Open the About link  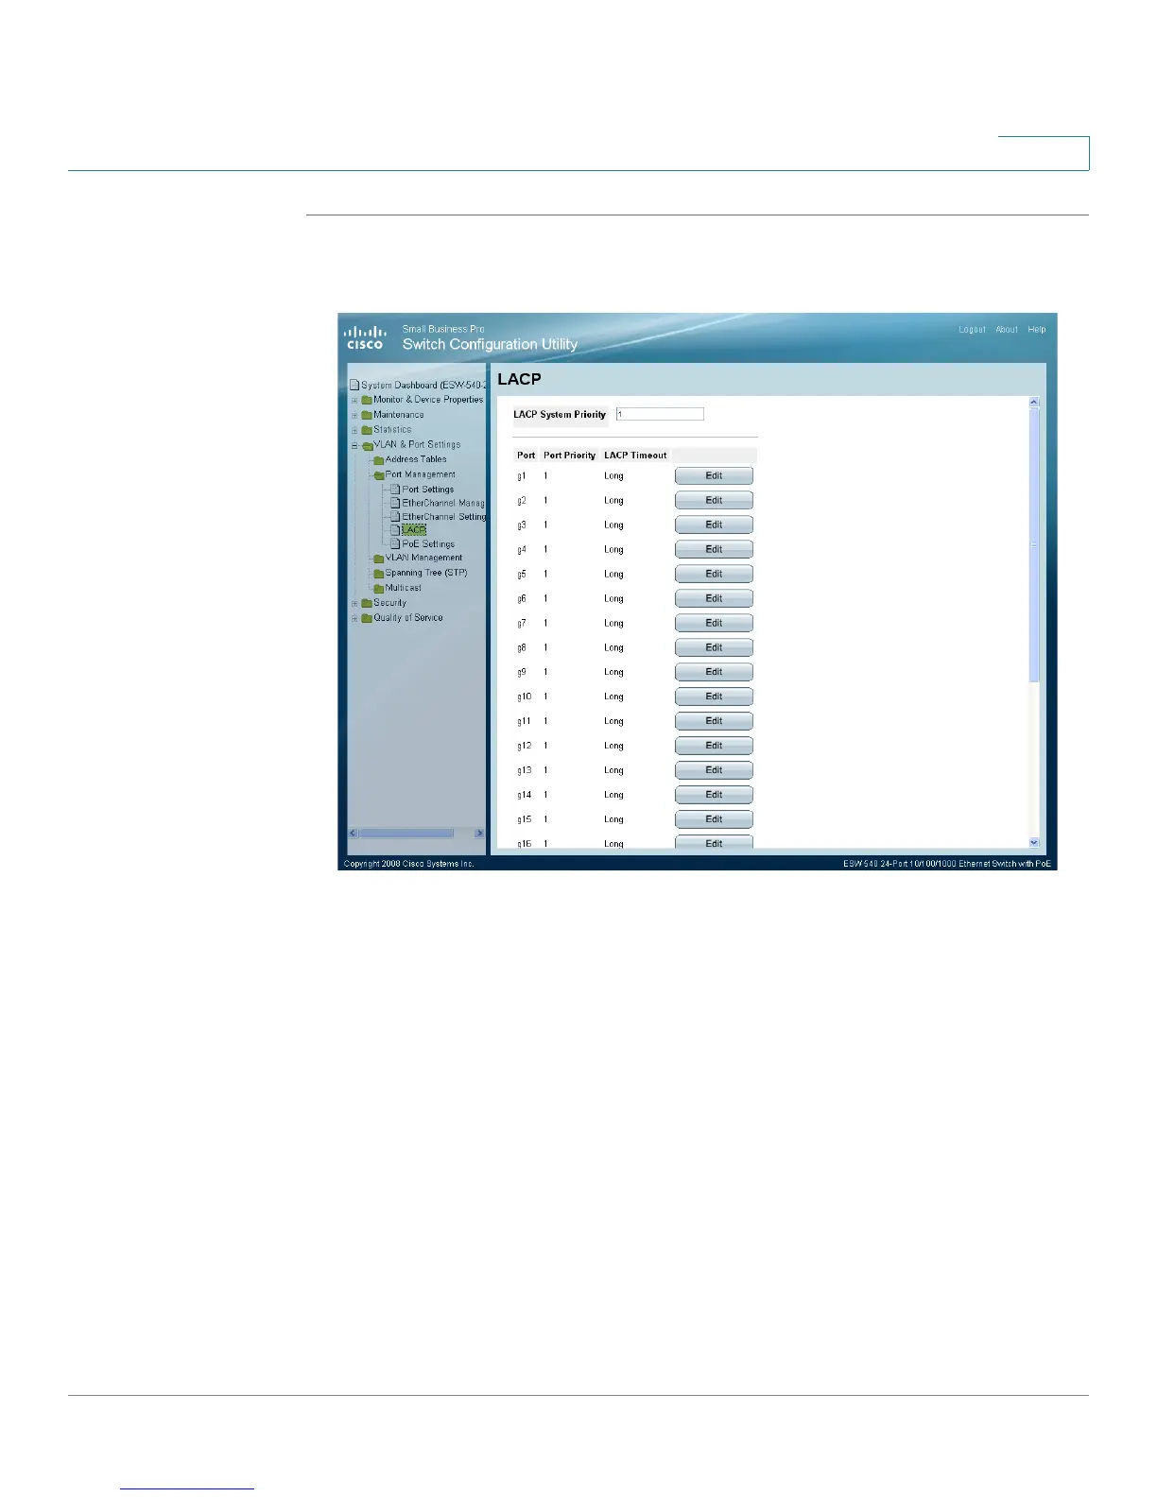click(1007, 330)
